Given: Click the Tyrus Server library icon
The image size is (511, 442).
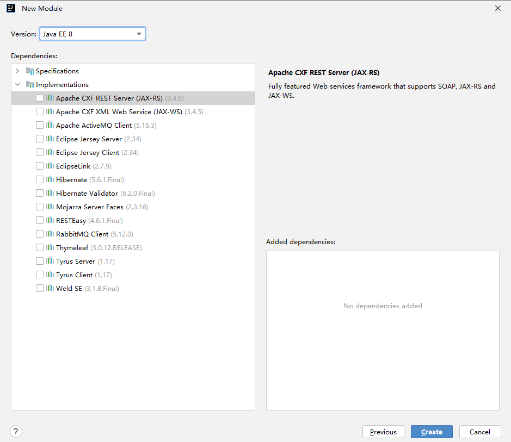Looking at the screenshot, I should point(50,261).
